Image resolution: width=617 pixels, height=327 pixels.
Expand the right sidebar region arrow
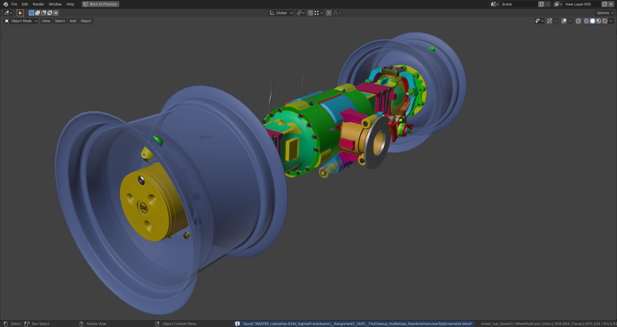tap(615, 32)
